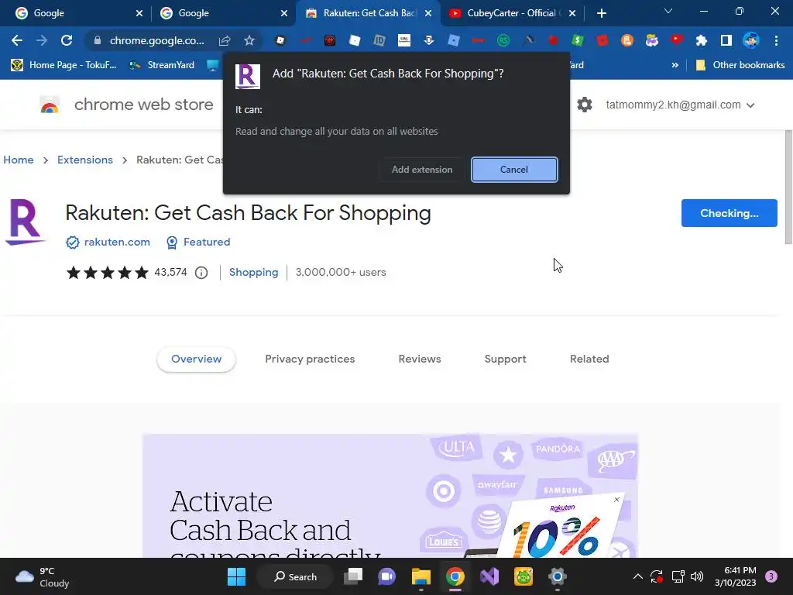The height and width of the screenshot is (595, 793).
Task: Open the rakuten.com publisher link
Action: point(117,242)
